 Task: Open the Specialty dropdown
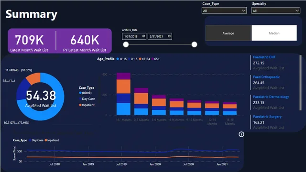tap(275, 11)
